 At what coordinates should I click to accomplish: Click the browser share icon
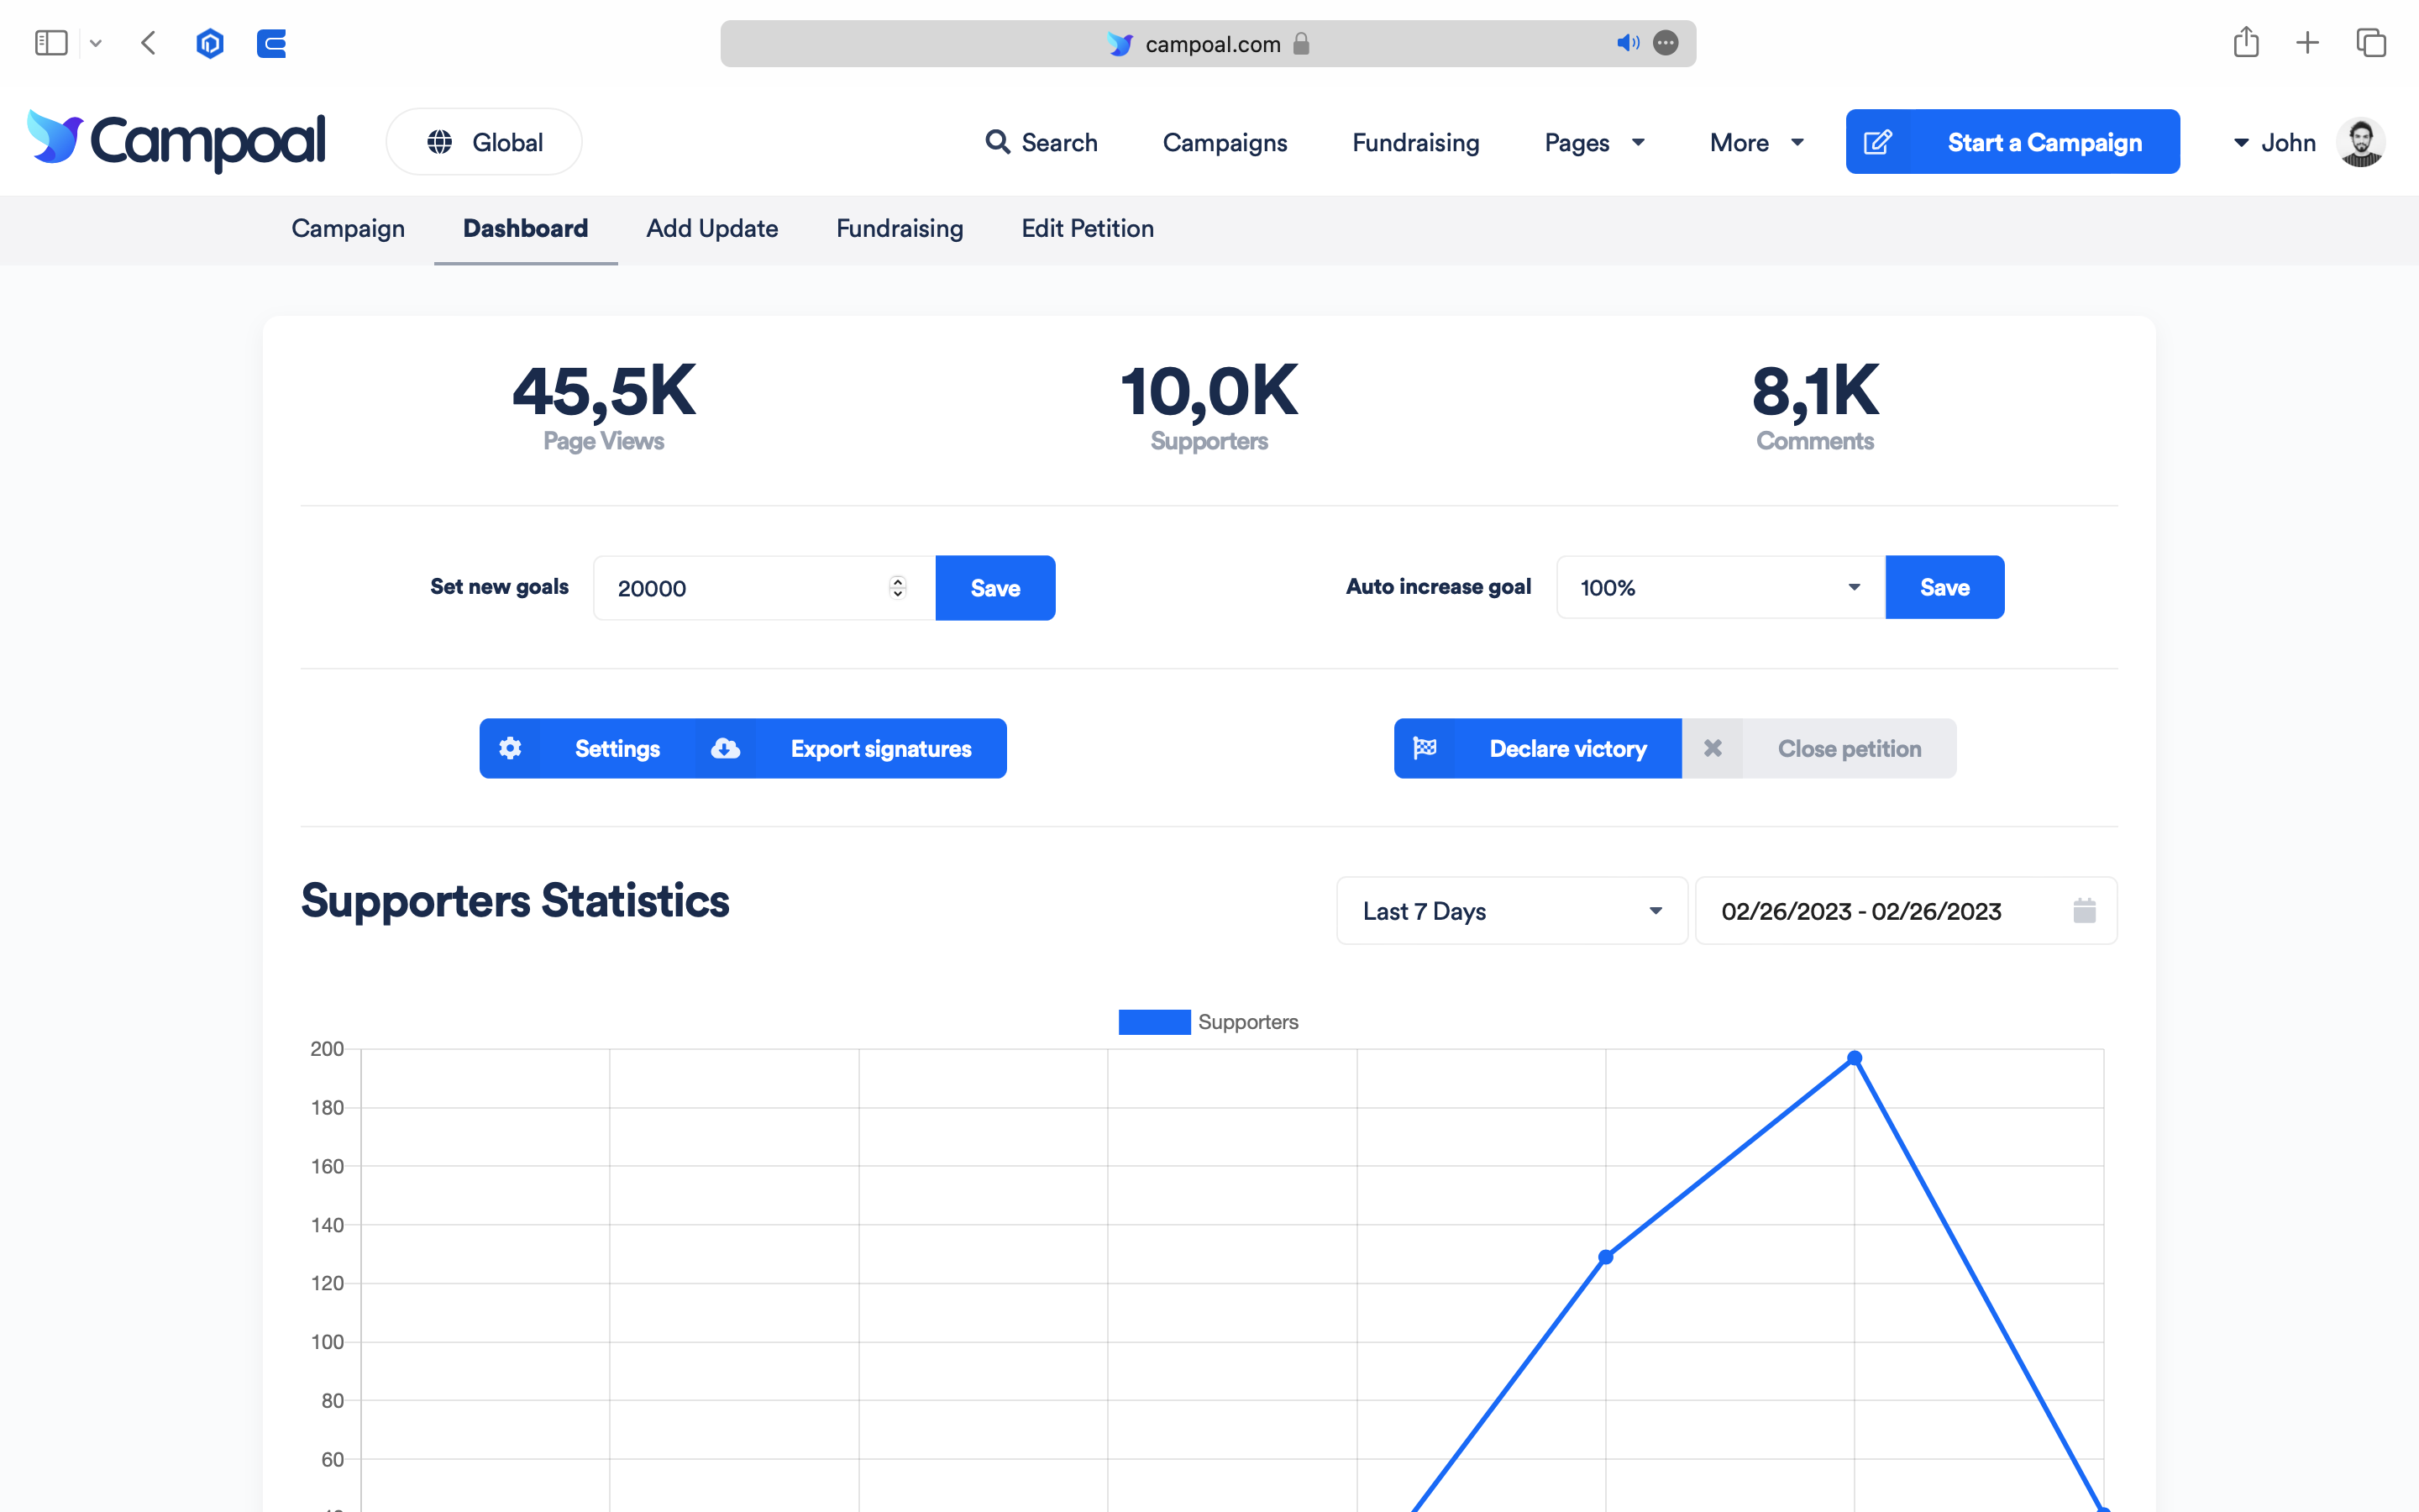pyautogui.click(x=2246, y=43)
